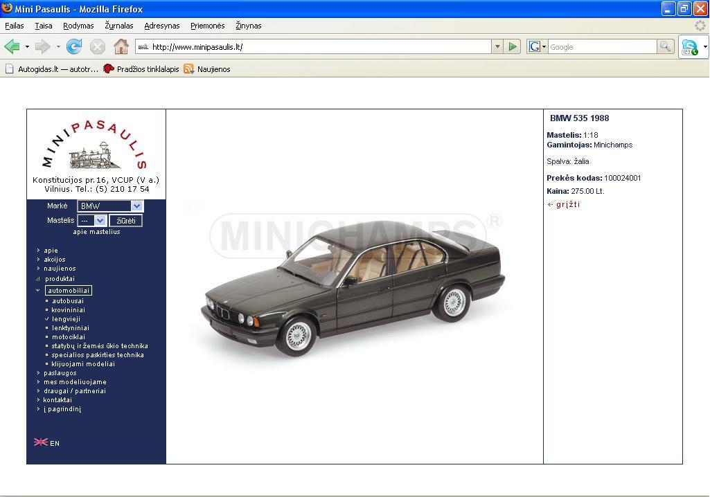Open the Priemonės menu
Viewport: 710px width, 497px height.
coord(207,26)
